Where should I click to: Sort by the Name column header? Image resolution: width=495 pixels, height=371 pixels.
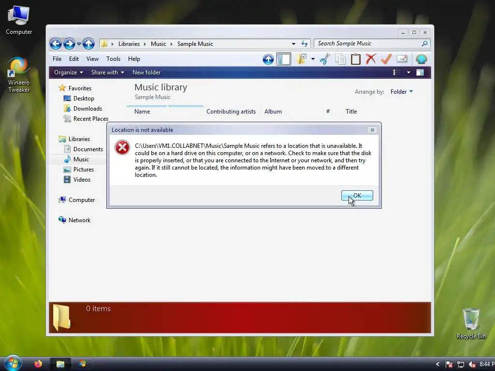tap(165, 112)
